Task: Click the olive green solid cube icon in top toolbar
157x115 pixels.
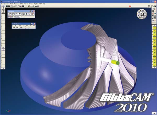Action: (x=29, y=6)
